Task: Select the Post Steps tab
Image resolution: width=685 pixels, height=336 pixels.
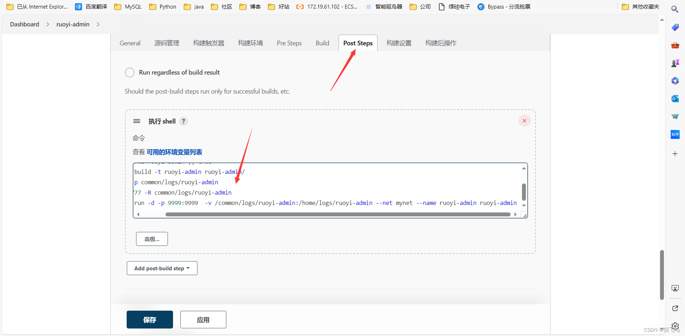Action: pyautogui.click(x=358, y=43)
